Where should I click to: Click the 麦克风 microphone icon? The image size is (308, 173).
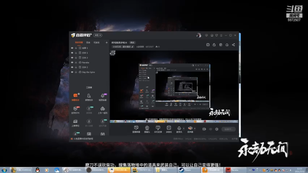tap(179, 129)
